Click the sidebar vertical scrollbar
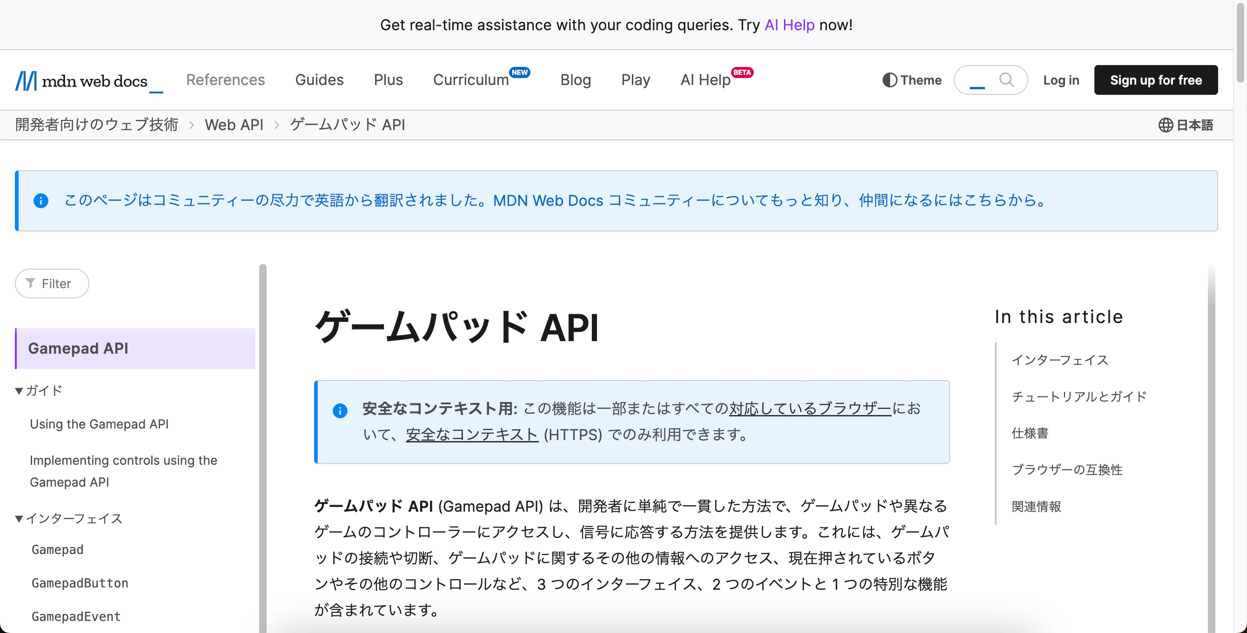1247x633 pixels. (x=263, y=448)
